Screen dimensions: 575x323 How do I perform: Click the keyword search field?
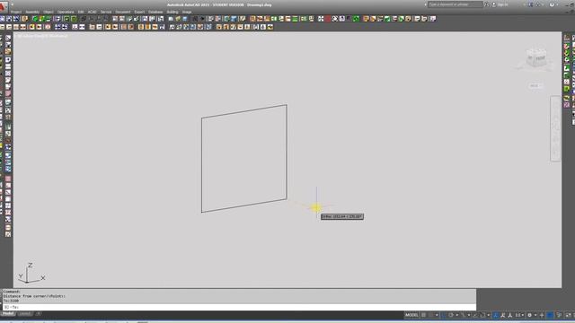(456, 4)
